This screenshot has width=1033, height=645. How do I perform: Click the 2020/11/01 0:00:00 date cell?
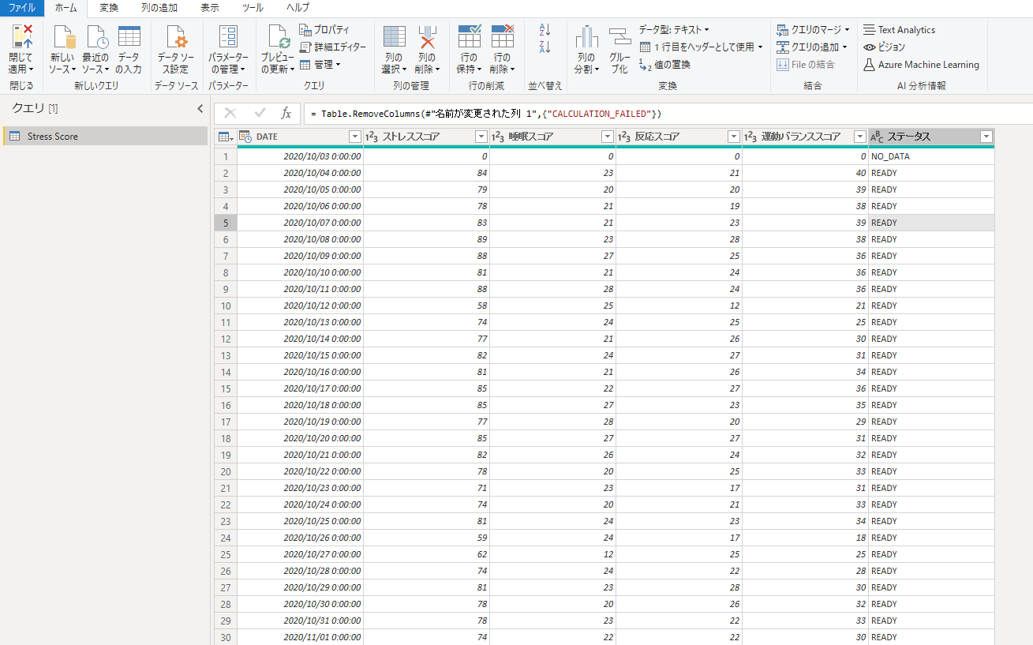[301, 637]
